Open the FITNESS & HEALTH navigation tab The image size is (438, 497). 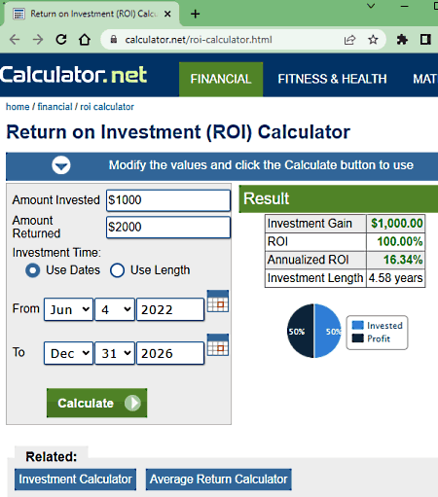[332, 79]
